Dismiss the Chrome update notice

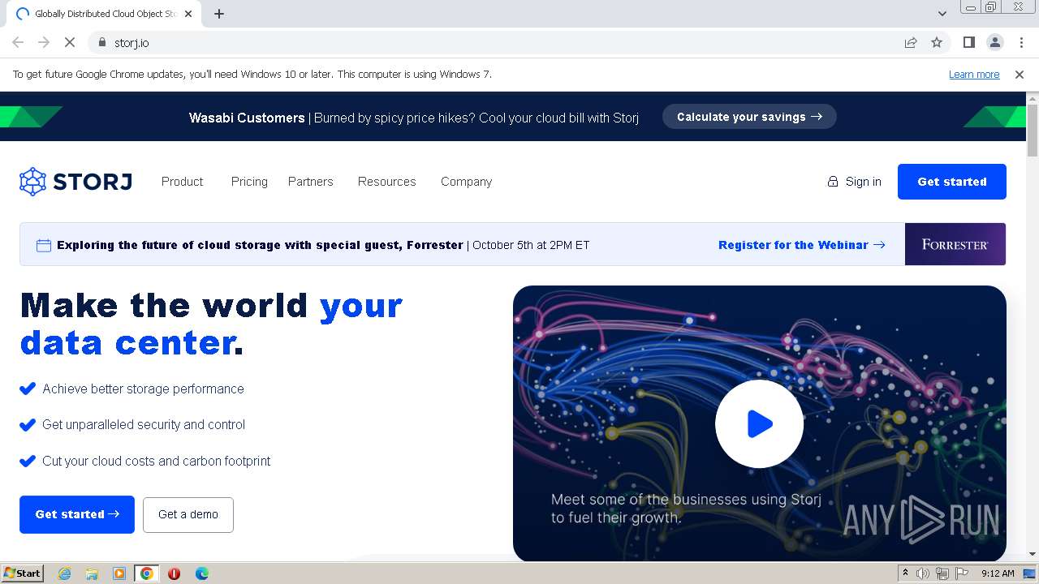point(1020,75)
